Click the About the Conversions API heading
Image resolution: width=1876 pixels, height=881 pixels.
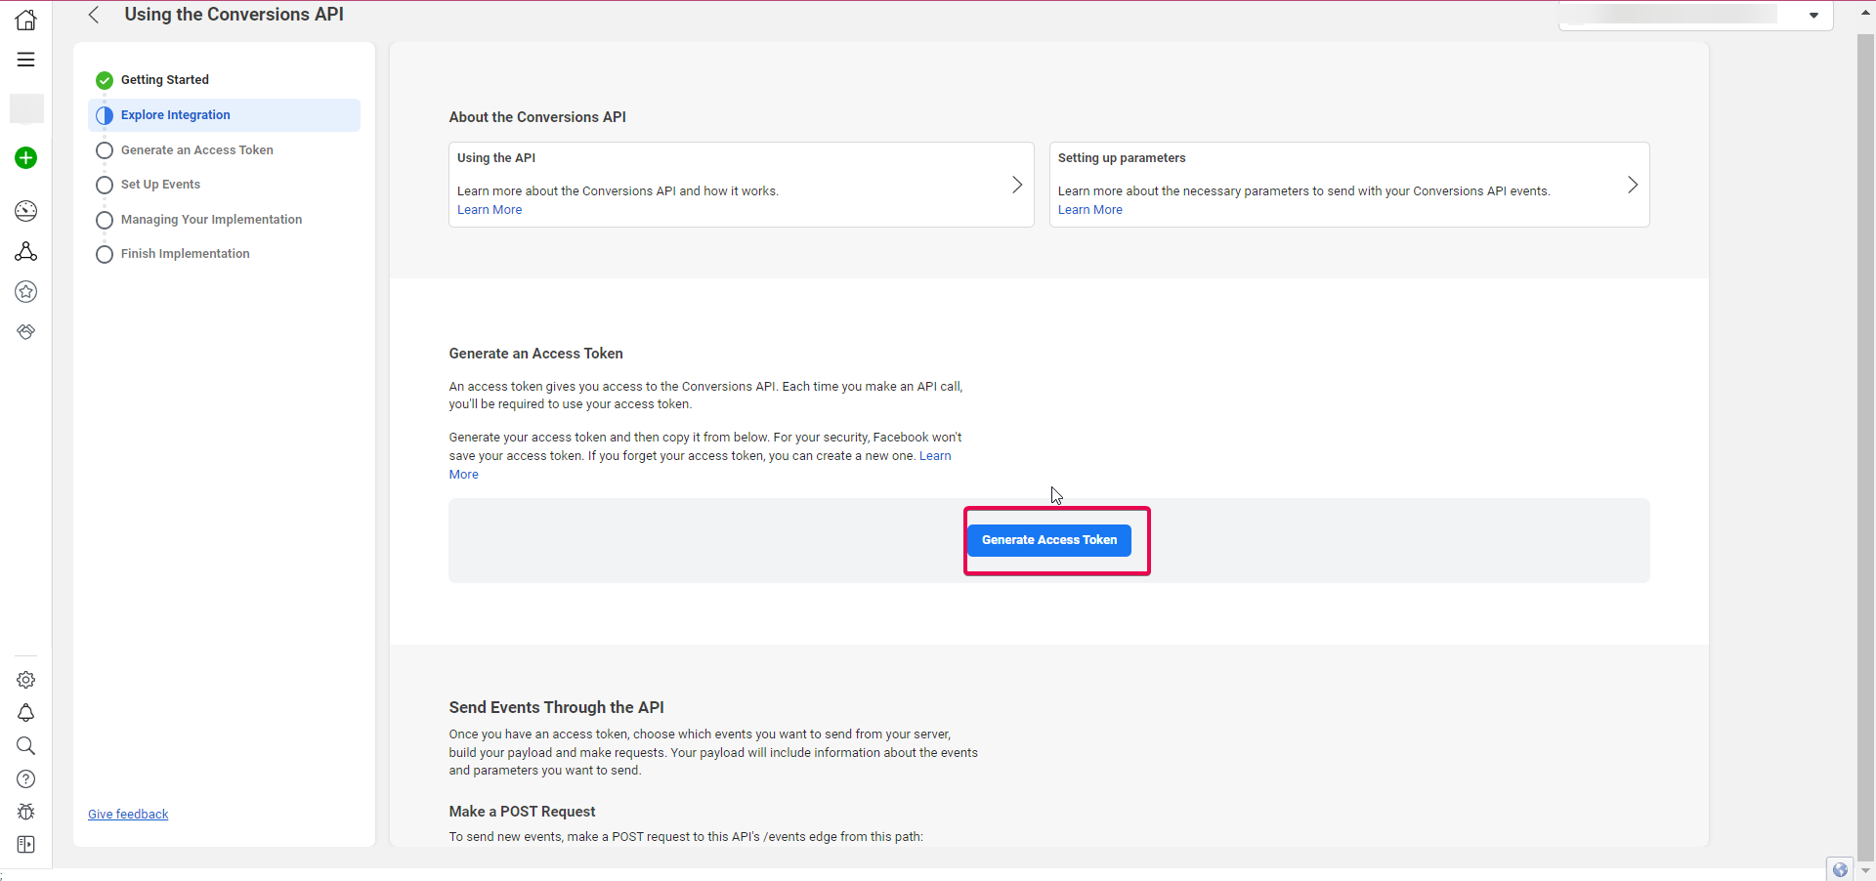tap(537, 117)
